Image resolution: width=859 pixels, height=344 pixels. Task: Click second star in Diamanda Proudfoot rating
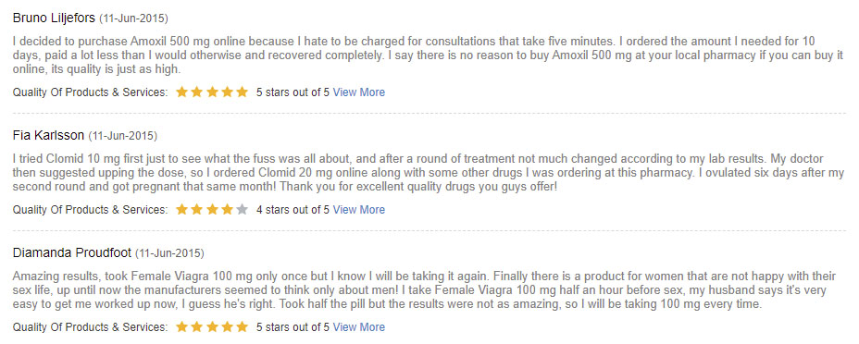pos(197,327)
